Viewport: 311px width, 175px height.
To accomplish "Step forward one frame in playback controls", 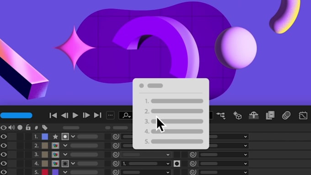I will (x=86, y=115).
